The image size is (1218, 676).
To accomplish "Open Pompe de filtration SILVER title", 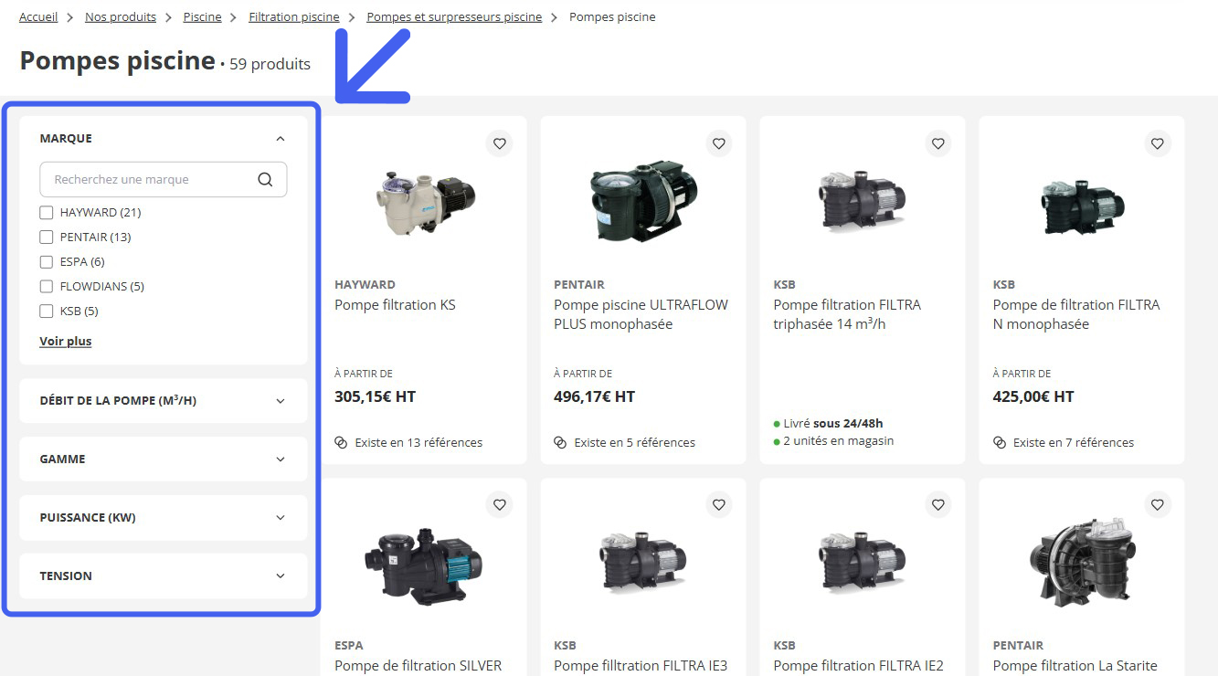I will pos(418,666).
